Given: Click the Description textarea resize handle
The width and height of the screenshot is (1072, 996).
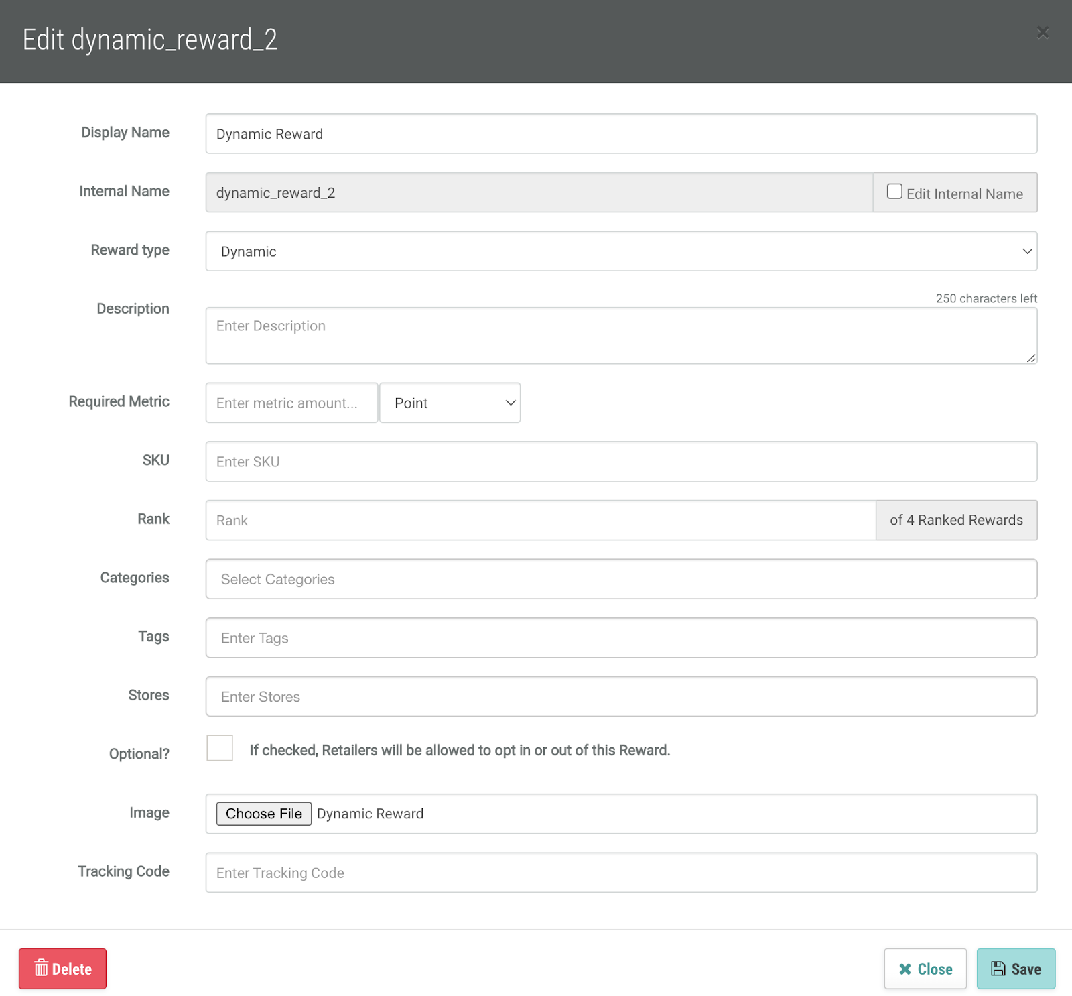Looking at the screenshot, I should [1031, 359].
